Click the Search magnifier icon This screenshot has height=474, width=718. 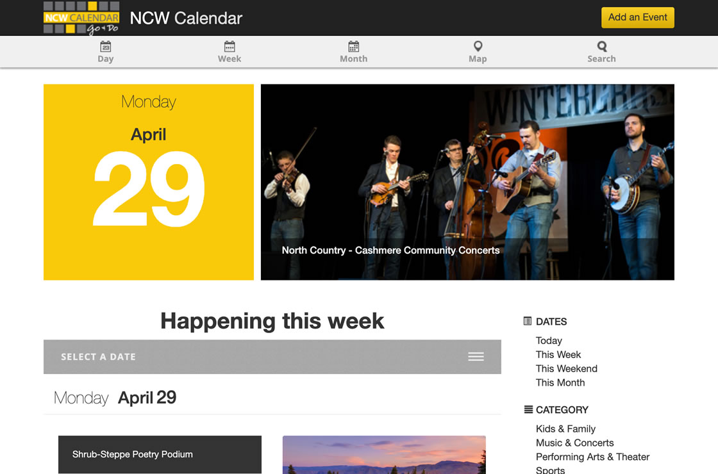pyautogui.click(x=602, y=46)
